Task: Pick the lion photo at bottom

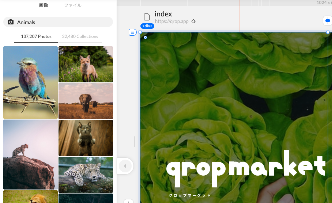Action: click(x=30, y=197)
